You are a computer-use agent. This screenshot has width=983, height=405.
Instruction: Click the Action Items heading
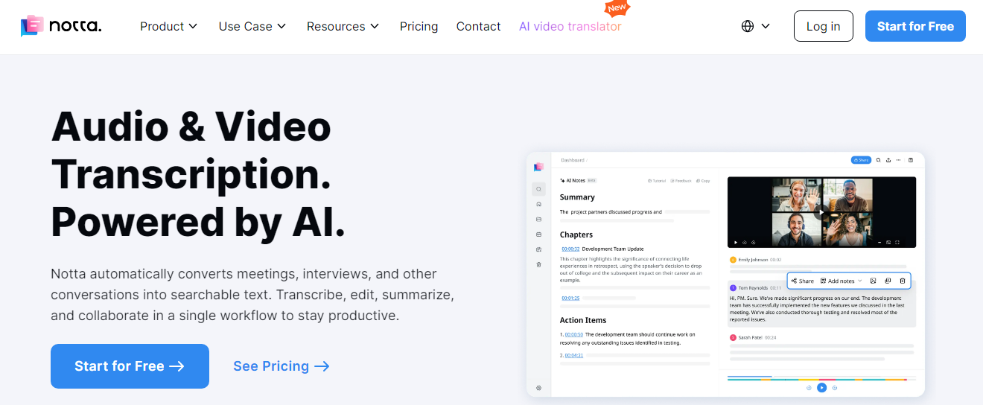pos(583,320)
